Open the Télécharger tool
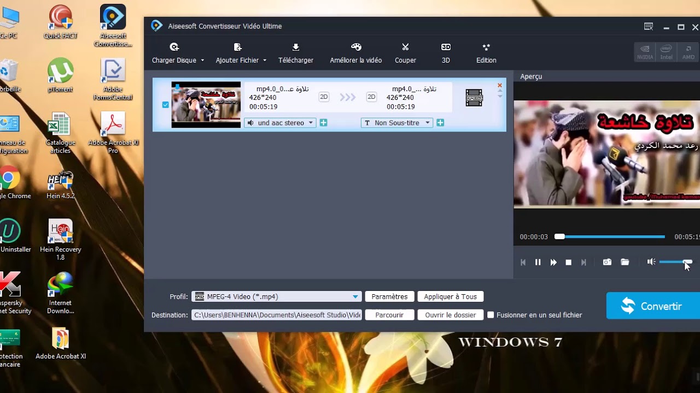Viewport: 700px width, 393px height. (296, 53)
